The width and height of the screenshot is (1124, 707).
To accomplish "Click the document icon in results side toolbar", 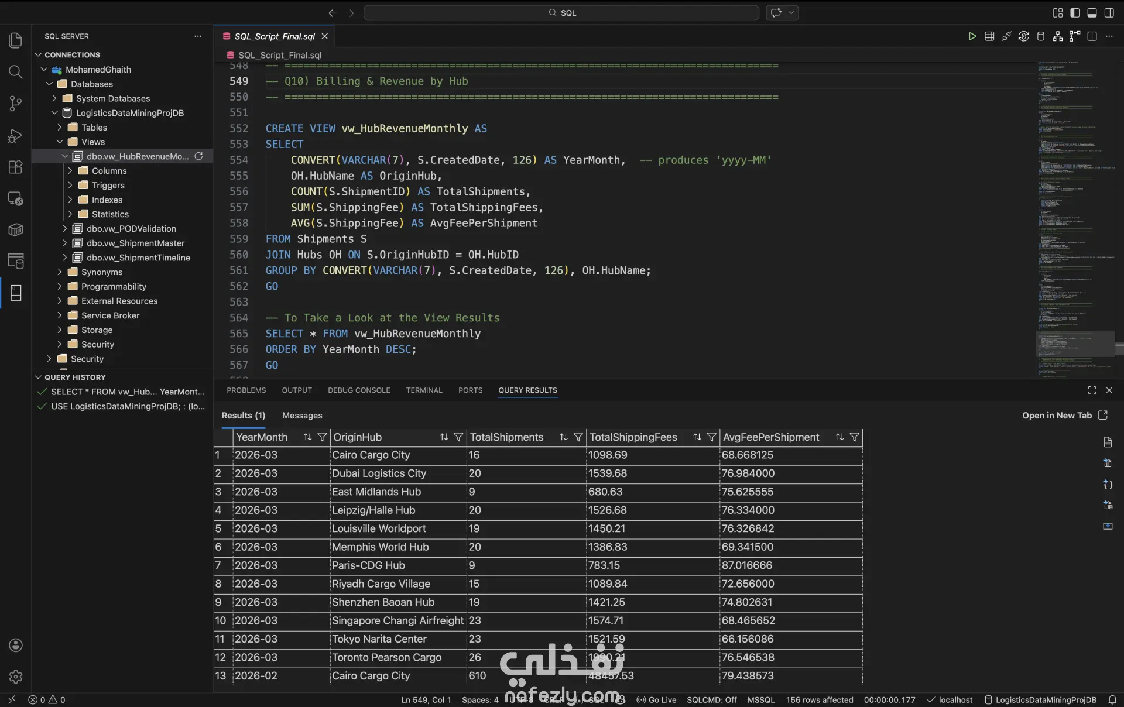I will tap(1108, 442).
